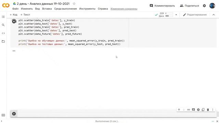The image size is (219, 123).
Task: Open the search and replace sidebar panel
Action: (3, 25)
